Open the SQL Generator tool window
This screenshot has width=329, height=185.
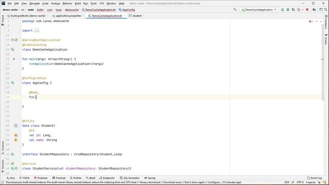130,178
